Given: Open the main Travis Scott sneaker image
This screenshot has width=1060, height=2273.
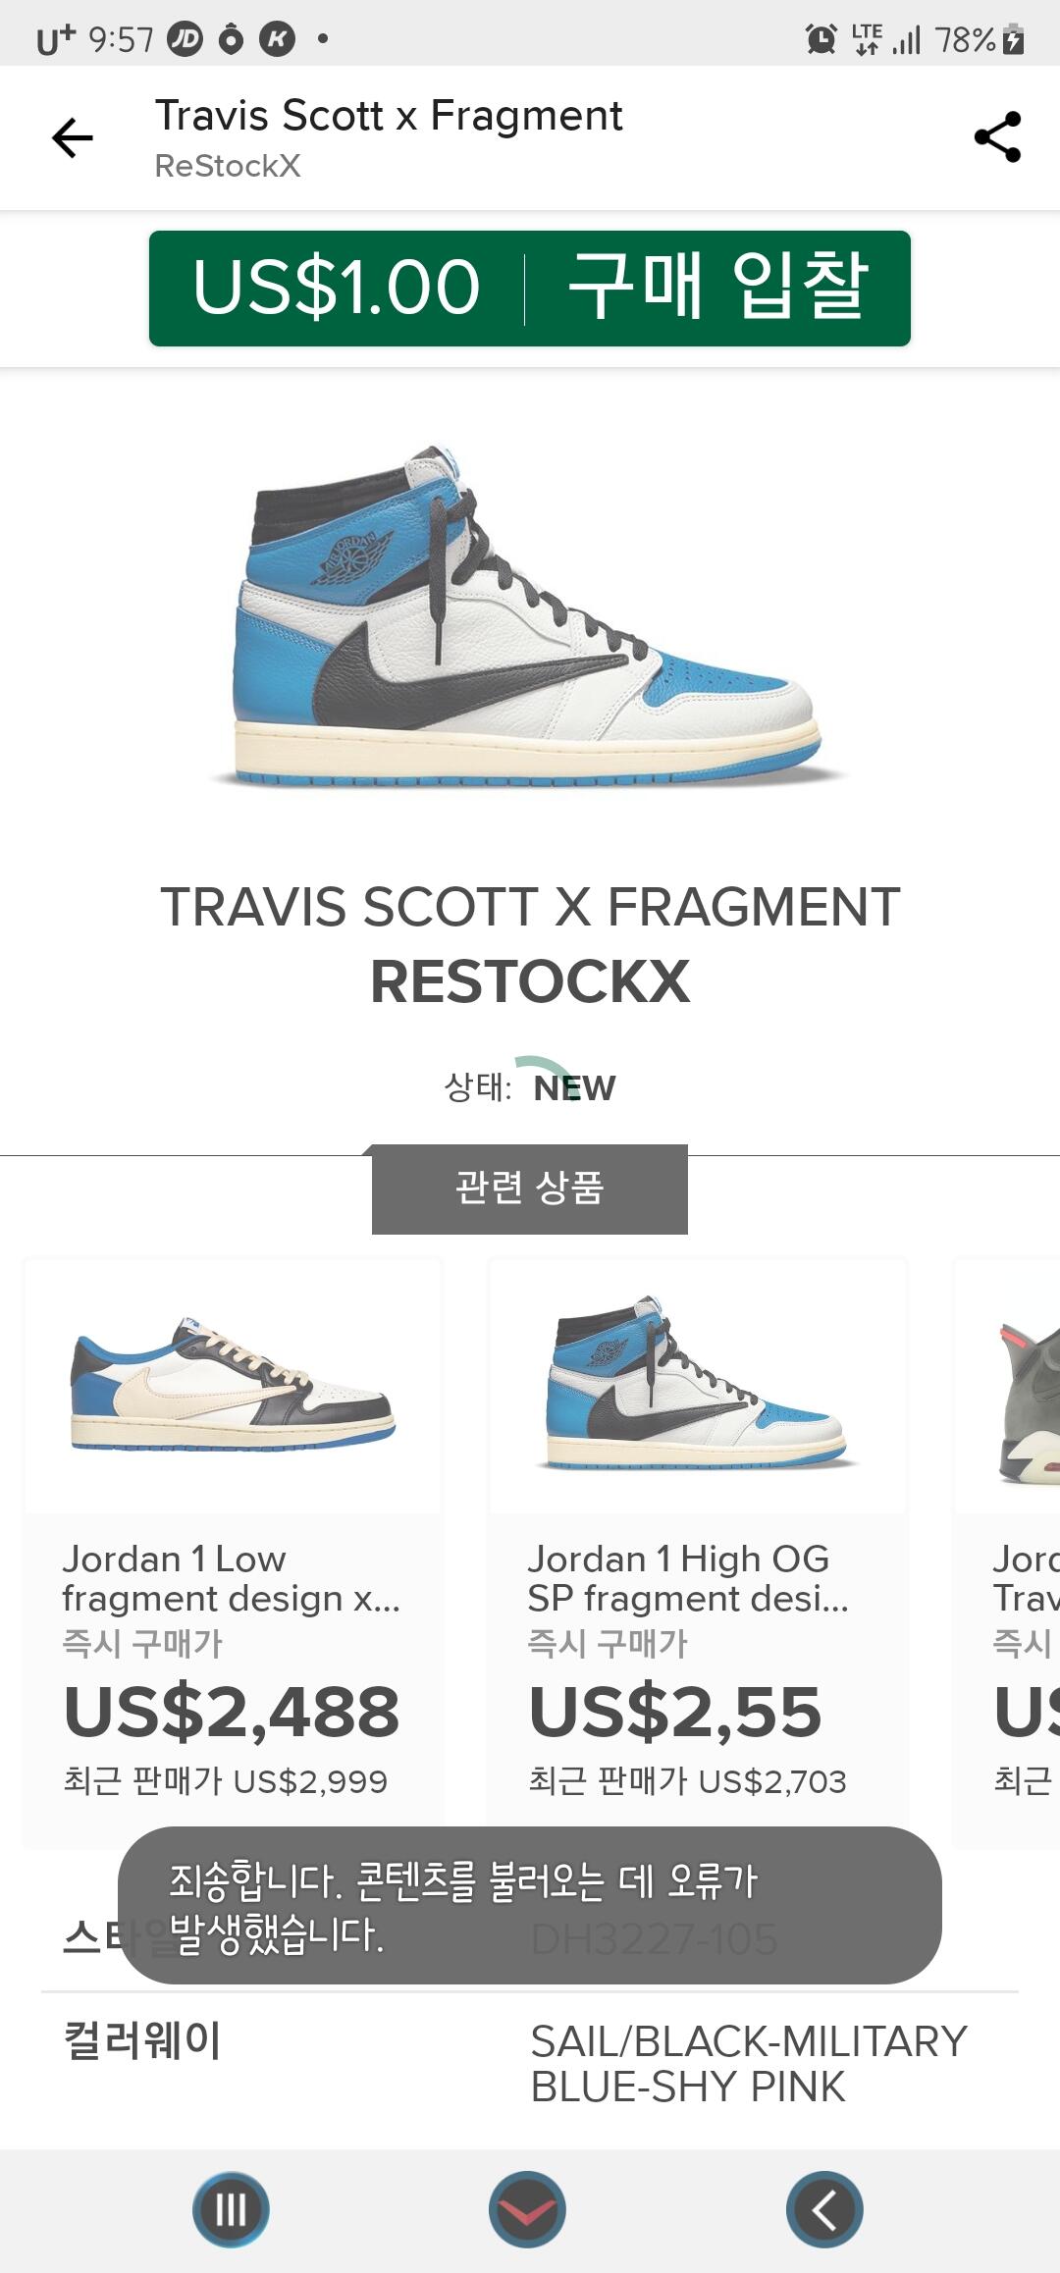Looking at the screenshot, I should coord(528,616).
